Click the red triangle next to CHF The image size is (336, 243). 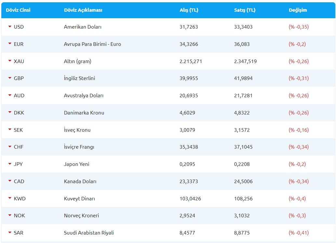(x=10, y=147)
